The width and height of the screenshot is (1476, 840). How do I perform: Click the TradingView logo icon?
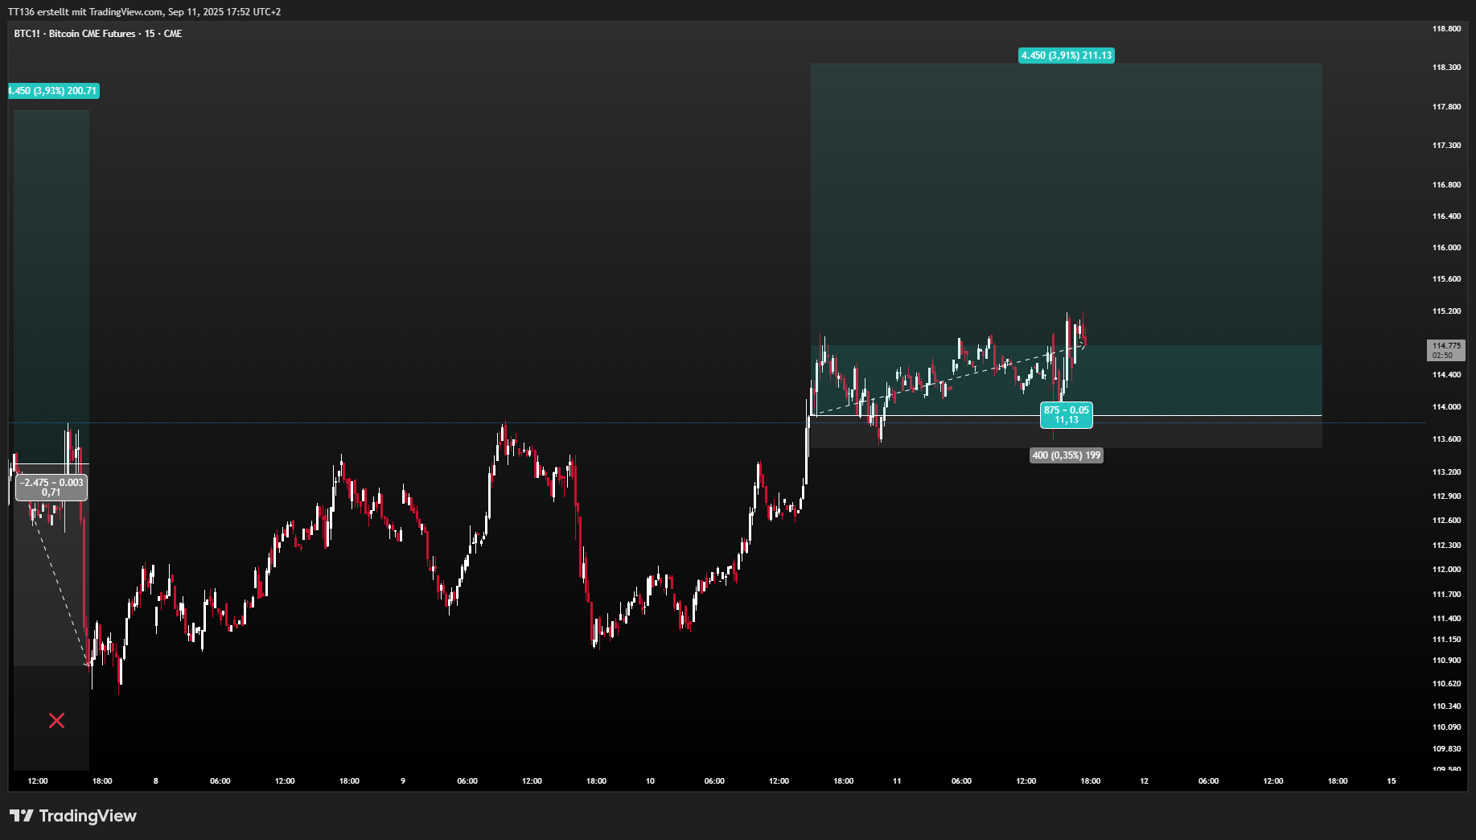click(x=22, y=816)
